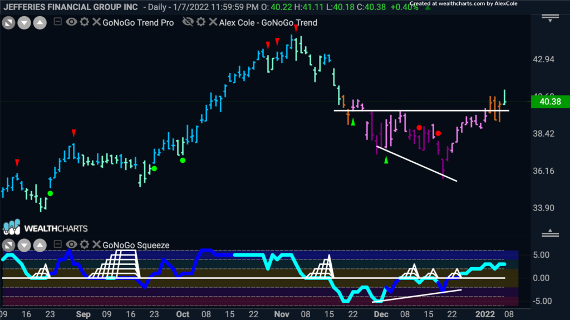
Task: Show the hidden Alex Cole GoNoGo Trend
Action: 188,22
